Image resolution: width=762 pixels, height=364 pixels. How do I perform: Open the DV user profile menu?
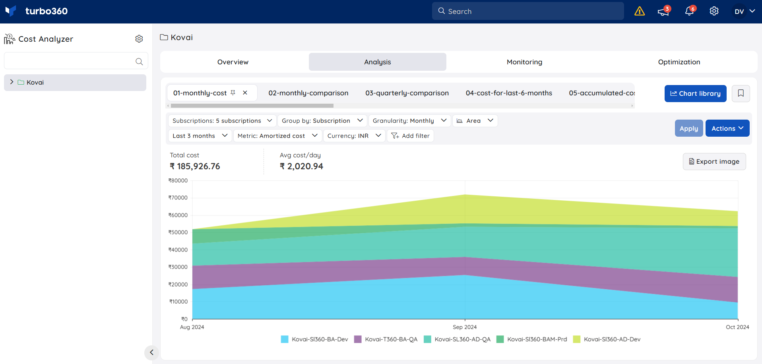coord(744,11)
